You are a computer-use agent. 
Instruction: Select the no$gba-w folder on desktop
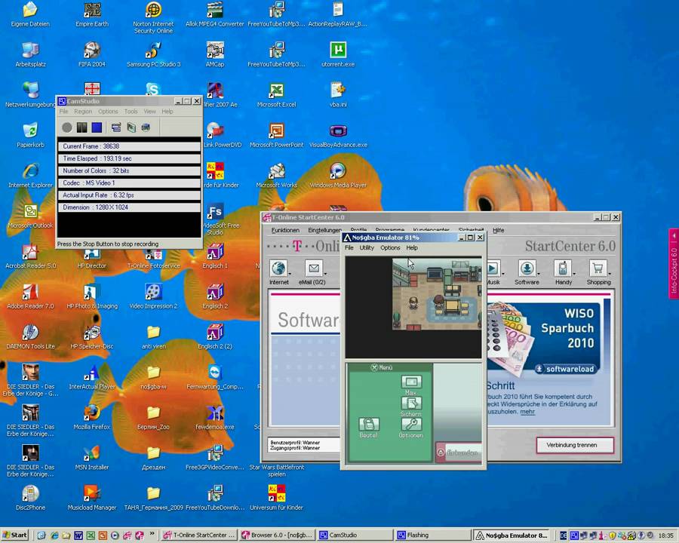pos(153,377)
